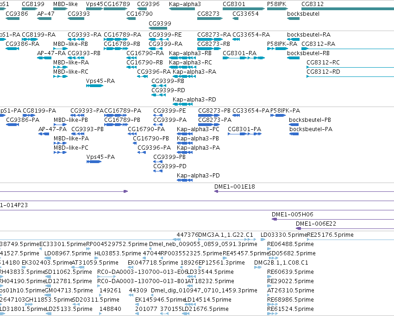Open the CG8312-RA transcript label
Image resolution: width=394 pixels, height=316 pixels.
(319, 44)
